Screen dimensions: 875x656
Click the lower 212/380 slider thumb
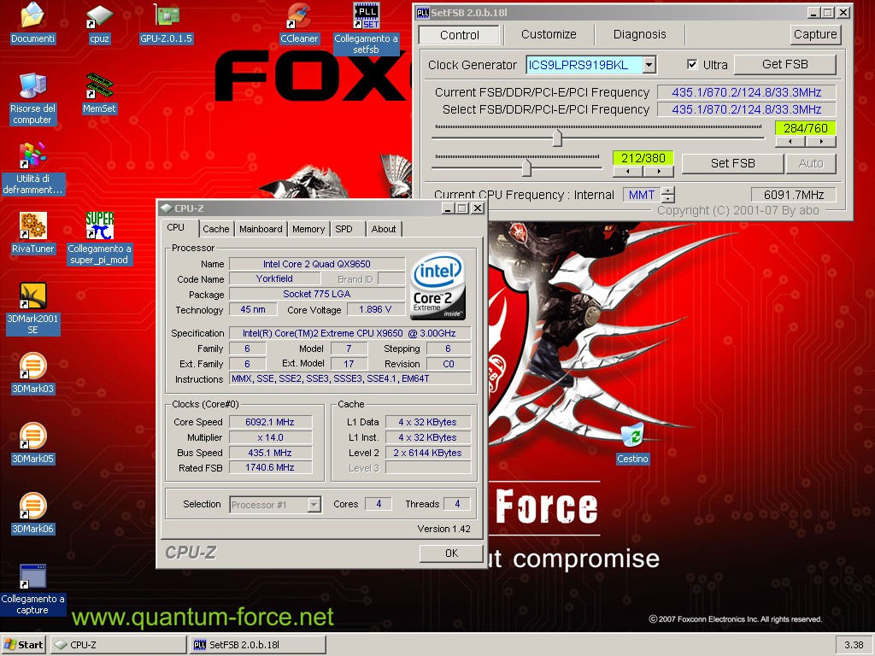coord(526,167)
